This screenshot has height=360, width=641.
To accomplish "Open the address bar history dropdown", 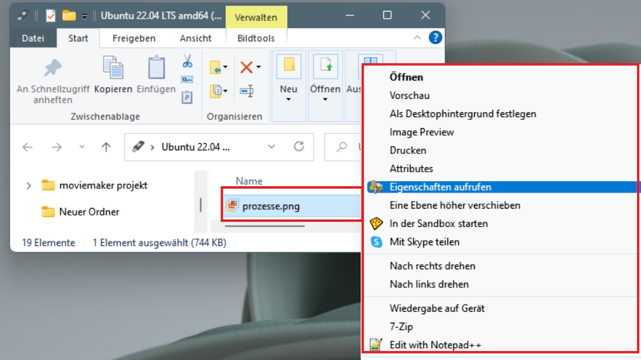I will pos(272,147).
